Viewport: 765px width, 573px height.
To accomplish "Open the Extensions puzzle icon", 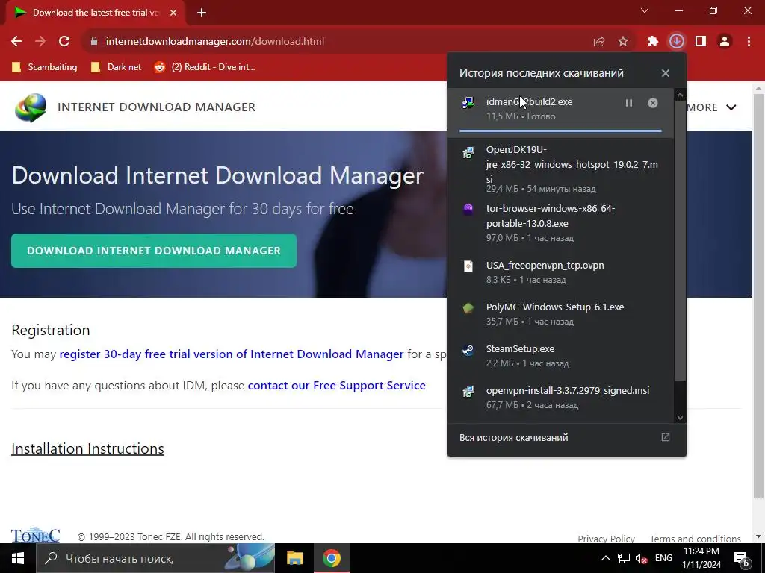I will pos(653,42).
